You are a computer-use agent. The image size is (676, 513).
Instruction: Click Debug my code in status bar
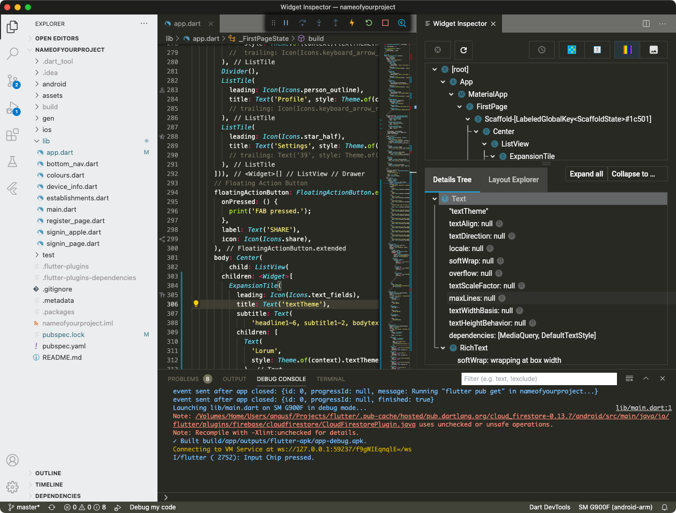click(x=153, y=507)
